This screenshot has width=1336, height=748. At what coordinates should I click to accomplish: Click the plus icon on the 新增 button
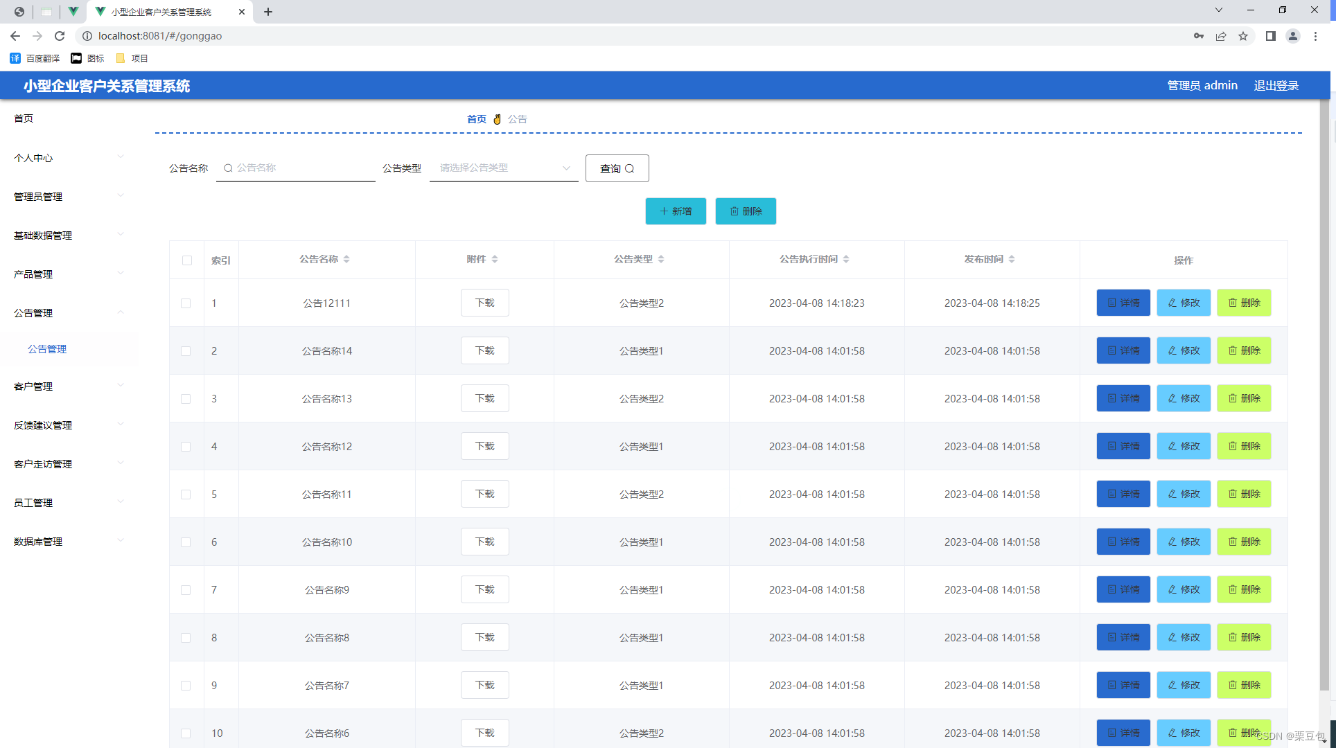664,211
